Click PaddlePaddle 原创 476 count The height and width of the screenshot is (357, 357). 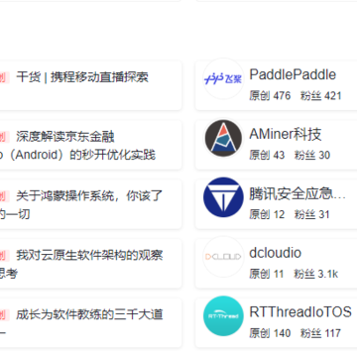point(270,96)
